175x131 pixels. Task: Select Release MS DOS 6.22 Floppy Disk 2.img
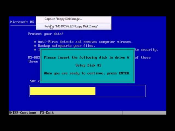[x=74, y=26]
